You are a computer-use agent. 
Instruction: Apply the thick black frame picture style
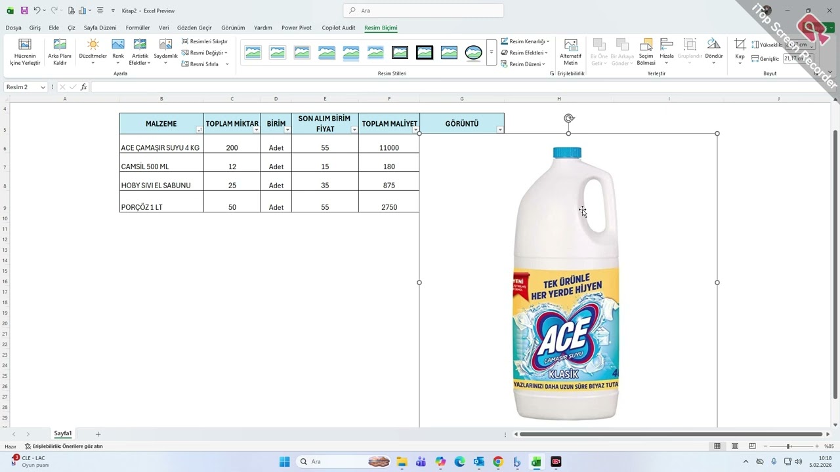coord(425,52)
